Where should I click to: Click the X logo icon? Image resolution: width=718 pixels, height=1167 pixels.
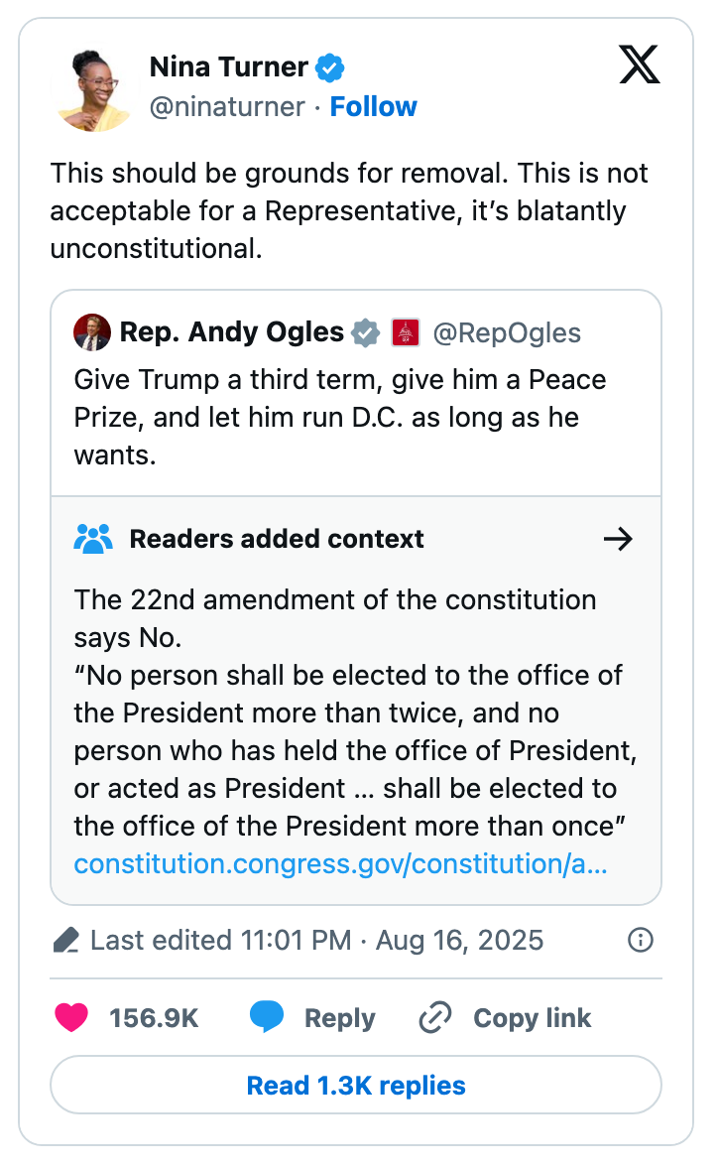640,65
